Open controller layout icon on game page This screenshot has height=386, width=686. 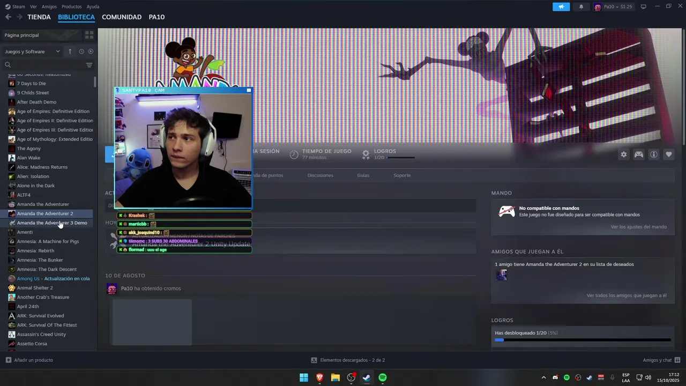pyautogui.click(x=639, y=154)
